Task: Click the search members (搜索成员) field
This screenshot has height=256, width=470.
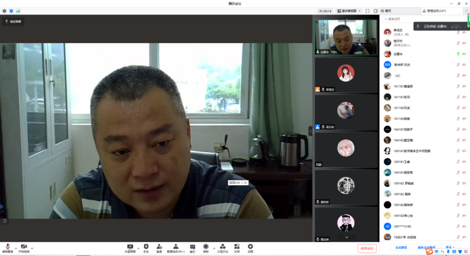Action: 415,19
